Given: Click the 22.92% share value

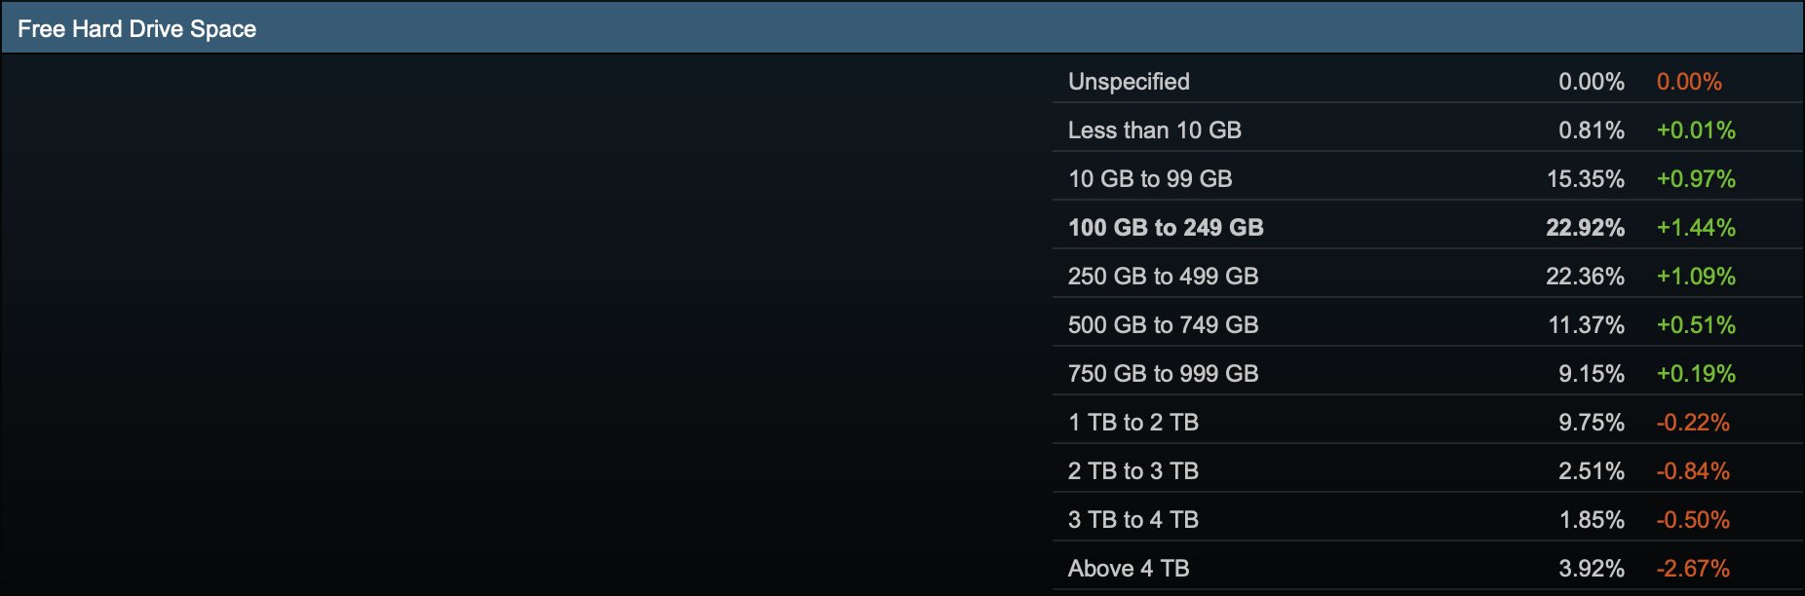Looking at the screenshot, I should pyautogui.click(x=1585, y=228).
